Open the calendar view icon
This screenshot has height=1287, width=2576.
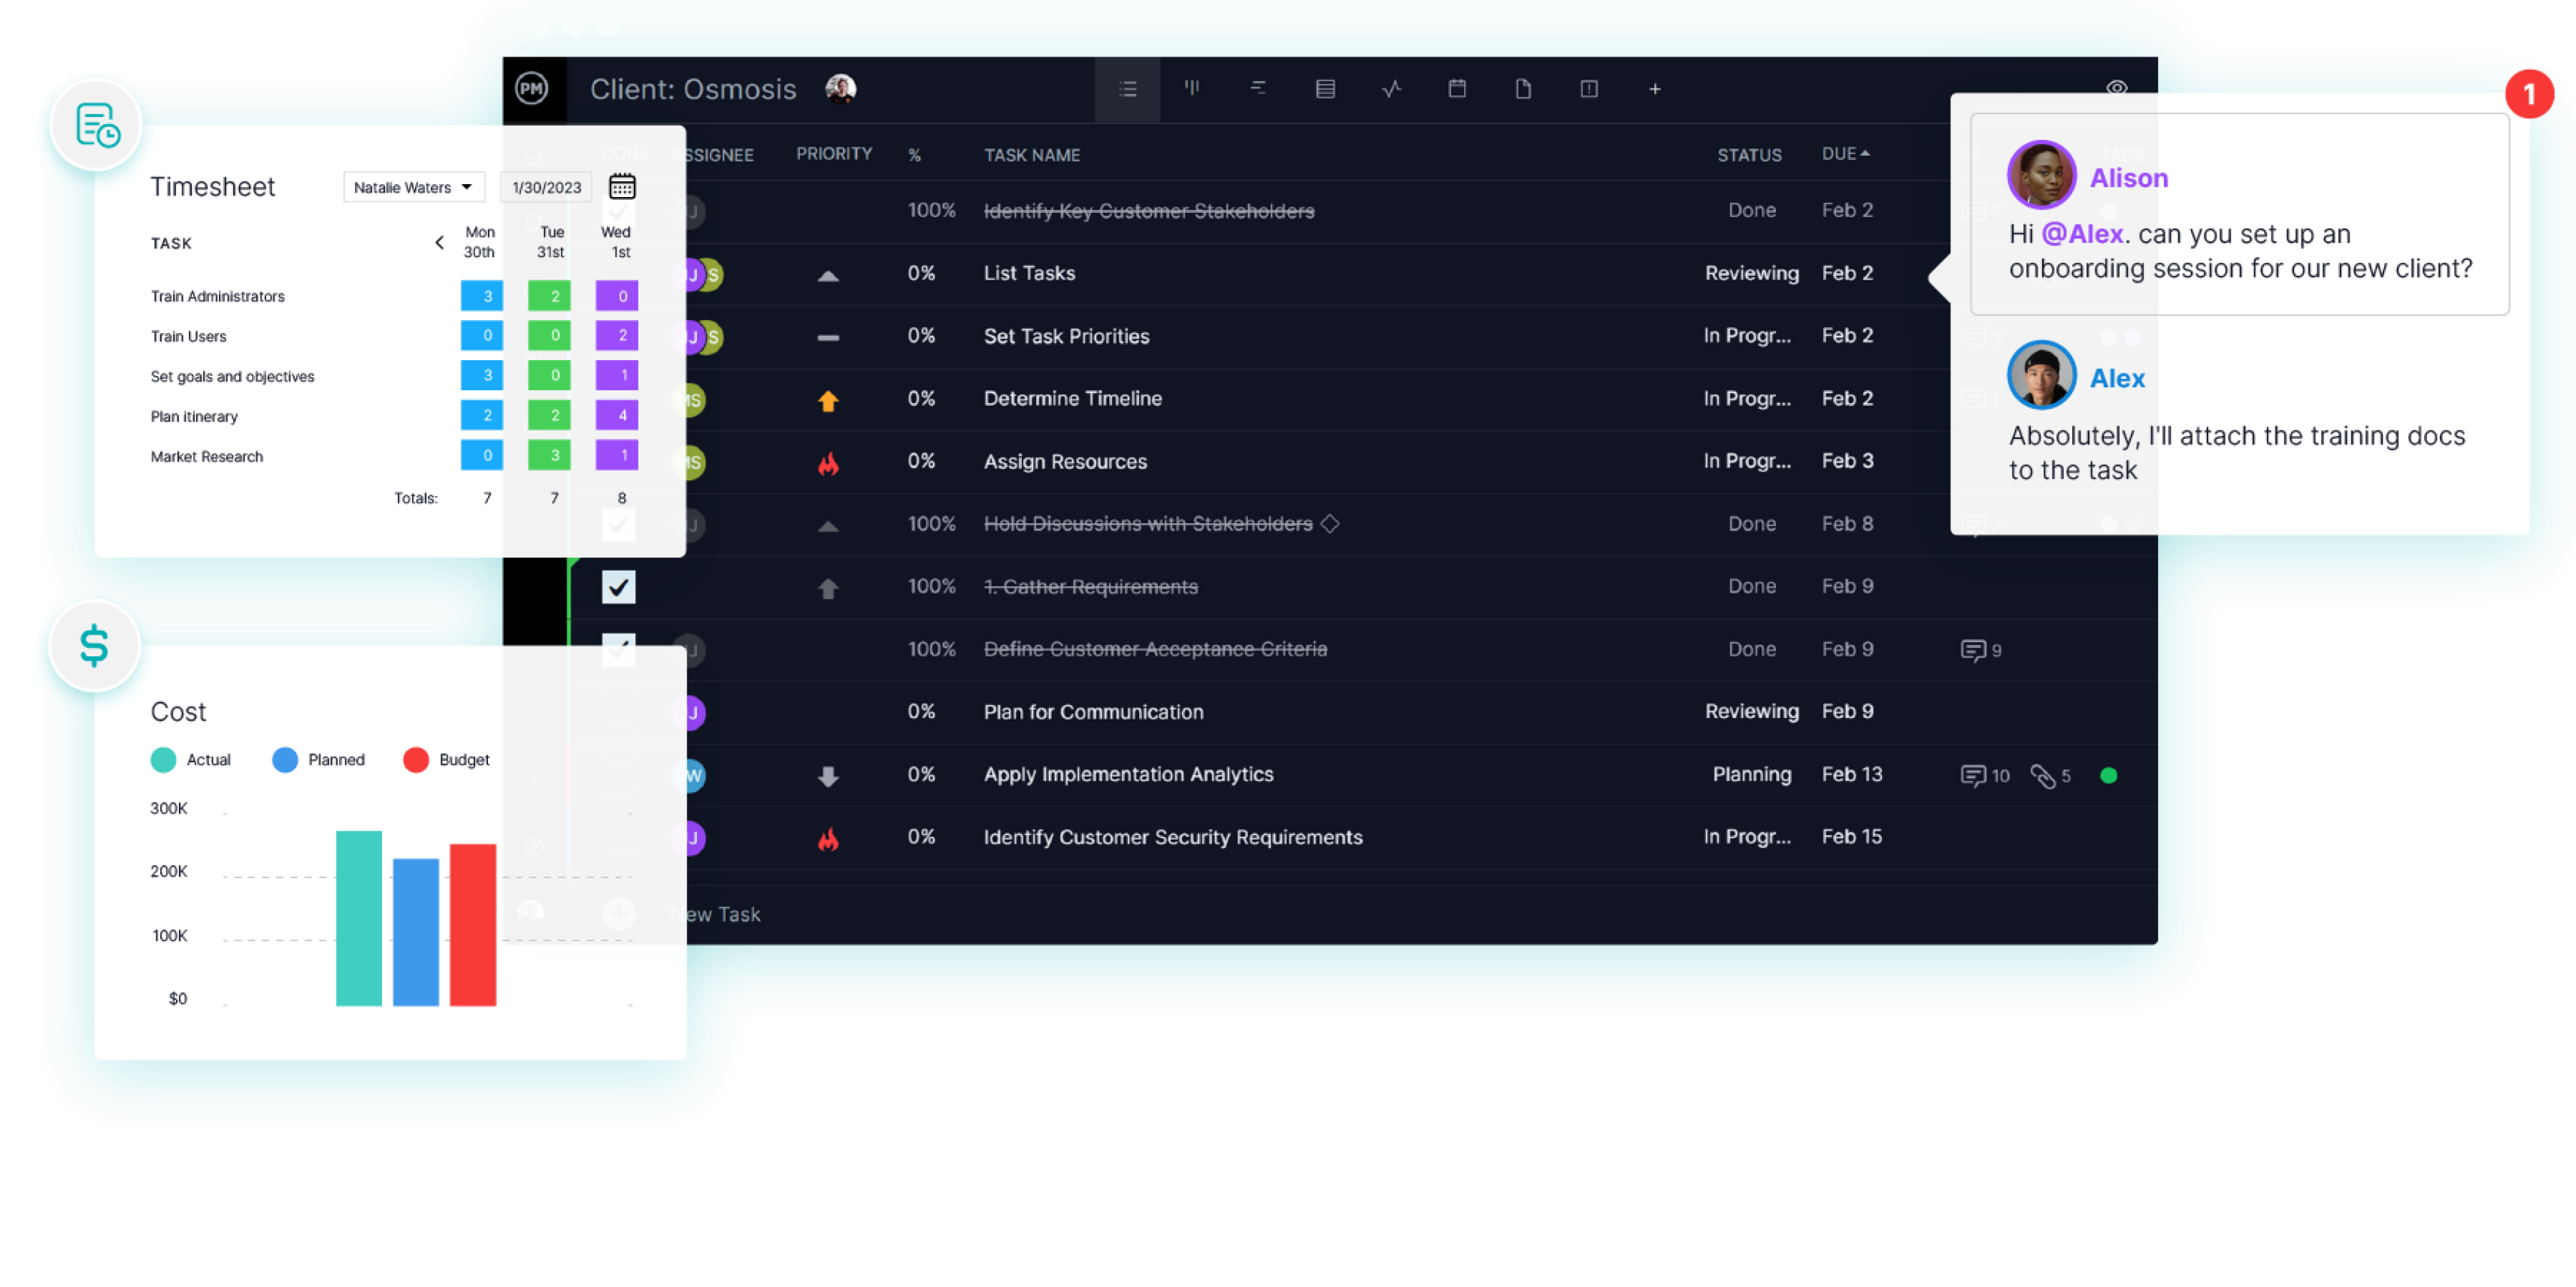click(1457, 88)
